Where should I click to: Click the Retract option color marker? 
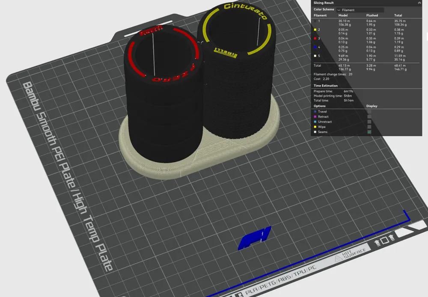tap(315, 117)
